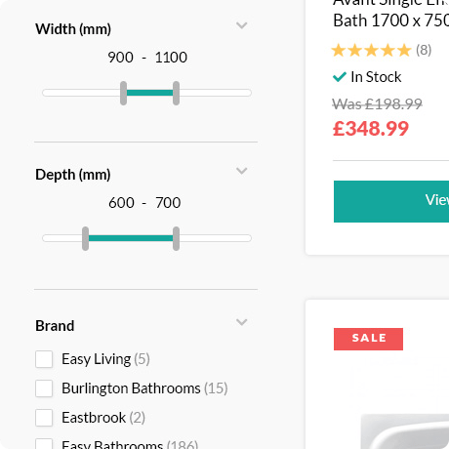Tick the Easy Bathrooms checkbox
The width and height of the screenshot is (449, 449).
44,444
